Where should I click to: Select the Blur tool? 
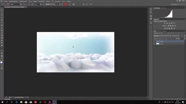pyautogui.click(x=2, y=40)
